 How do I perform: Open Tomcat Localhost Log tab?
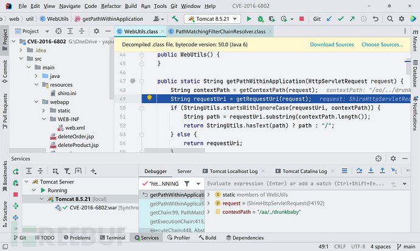[234, 171]
